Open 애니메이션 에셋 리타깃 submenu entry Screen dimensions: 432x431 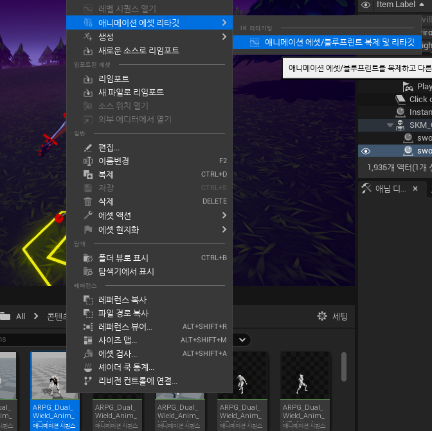[149, 22]
